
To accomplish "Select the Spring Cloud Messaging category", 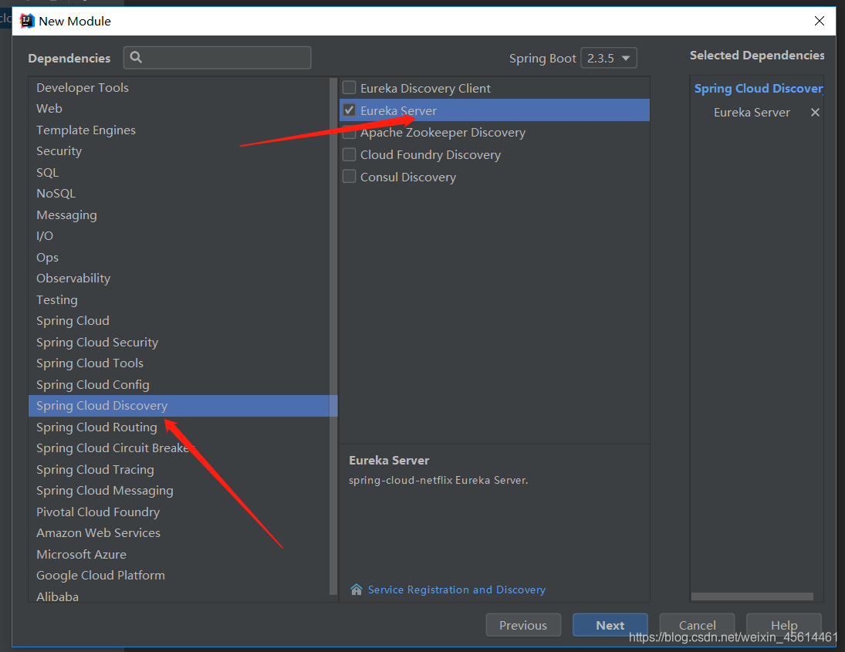I will (178, 490).
